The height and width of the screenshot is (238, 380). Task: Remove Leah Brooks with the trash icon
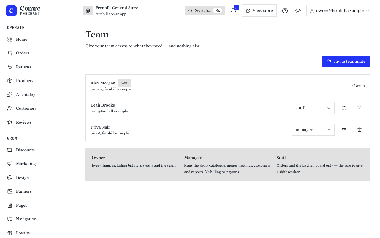tap(360, 108)
